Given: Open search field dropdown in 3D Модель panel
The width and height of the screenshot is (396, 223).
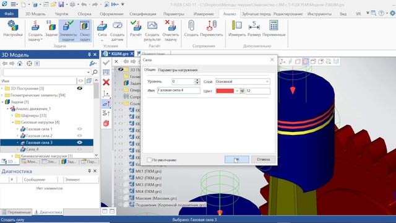Looking at the screenshot, I should pyautogui.click(x=88, y=72).
